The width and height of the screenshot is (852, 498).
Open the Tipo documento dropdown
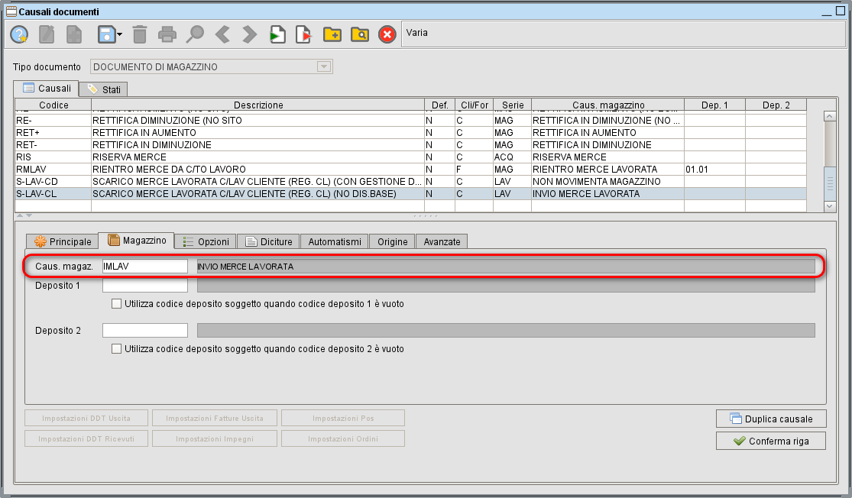point(324,67)
